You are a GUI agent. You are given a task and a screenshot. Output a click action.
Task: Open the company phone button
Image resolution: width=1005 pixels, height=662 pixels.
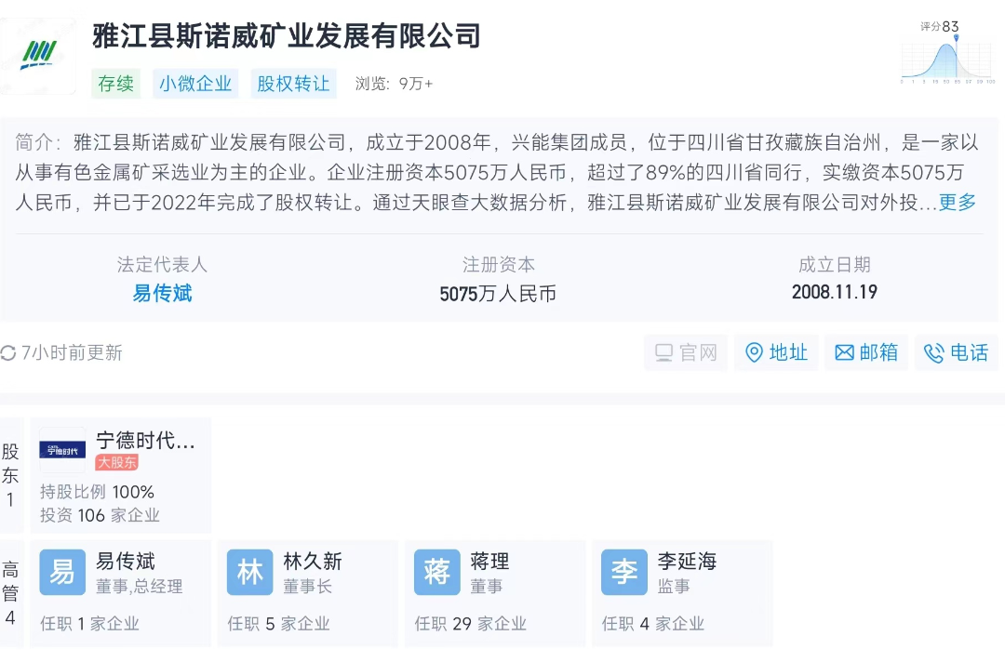[956, 353]
